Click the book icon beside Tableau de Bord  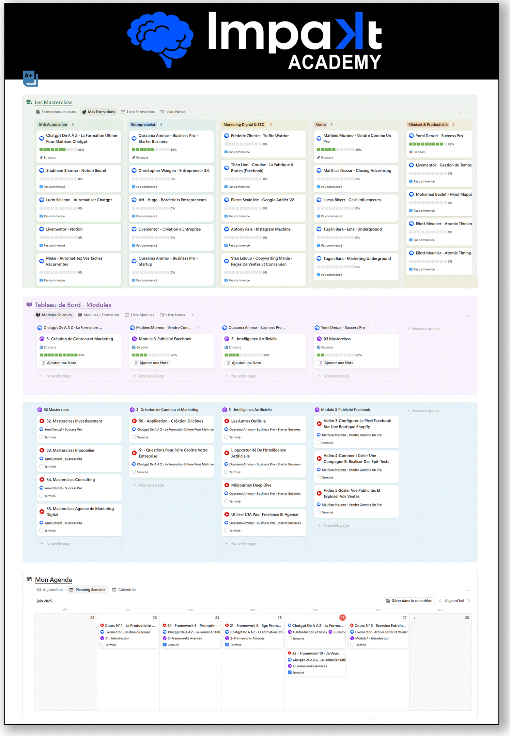click(29, 305)
